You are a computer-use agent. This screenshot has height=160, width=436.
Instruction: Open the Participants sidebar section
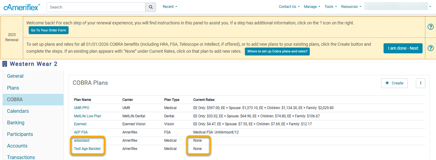20,134
